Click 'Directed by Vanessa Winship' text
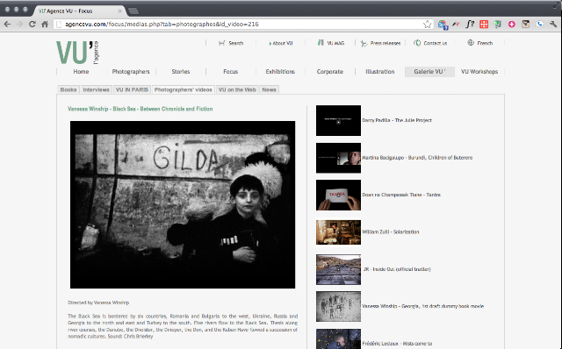Image resolution: width=562 pixels, height=349 pixels. pos(98,303)
